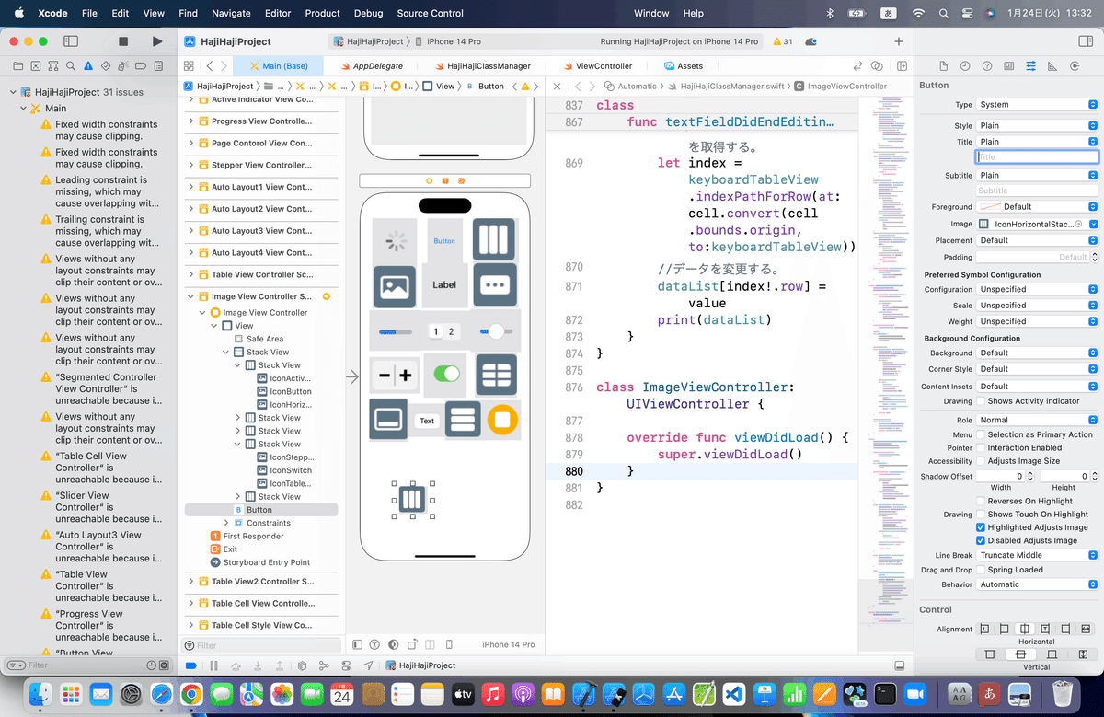This screenshot has width=1104, height=717.
Task: Enable Selection as Primary Action checkbox
Action: point(981,434)
